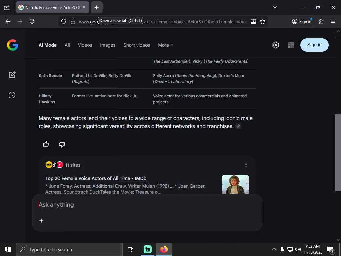Expand the More search filters dropdown
The width and height of the screenshot is (341, 256).
click(166, 45)
